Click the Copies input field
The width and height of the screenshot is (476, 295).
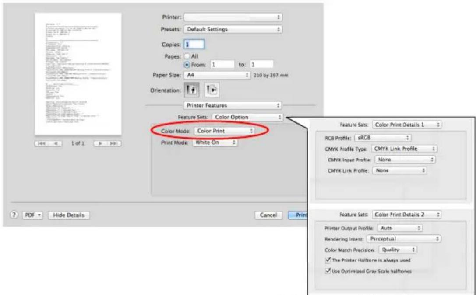194,44
